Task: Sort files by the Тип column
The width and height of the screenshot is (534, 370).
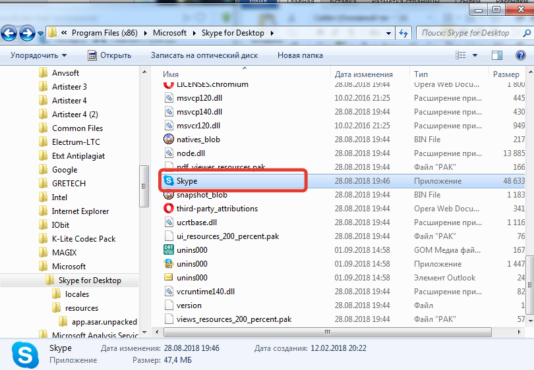Action: pos(421,74)
